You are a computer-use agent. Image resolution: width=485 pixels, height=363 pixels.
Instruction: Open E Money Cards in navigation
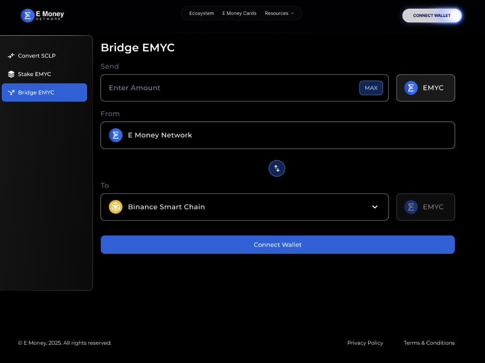(239, 14)
